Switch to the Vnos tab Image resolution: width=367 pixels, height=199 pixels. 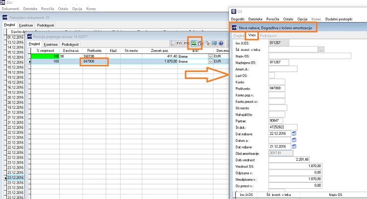(252, 35)
